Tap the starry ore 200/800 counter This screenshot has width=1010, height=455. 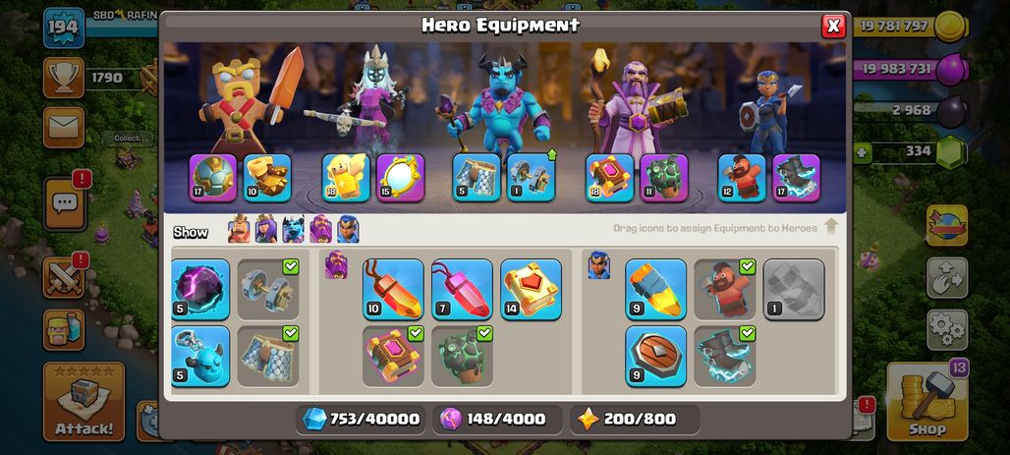pyautogui.click(x=635, y=419)
